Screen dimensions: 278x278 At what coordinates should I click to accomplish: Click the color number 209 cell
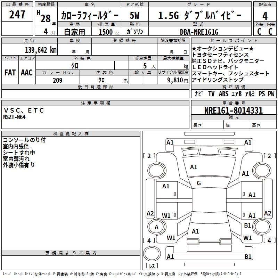click(x=58, y=80)
